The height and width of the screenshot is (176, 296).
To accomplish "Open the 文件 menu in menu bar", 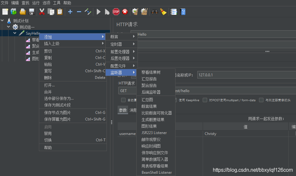I will (4, 3).
